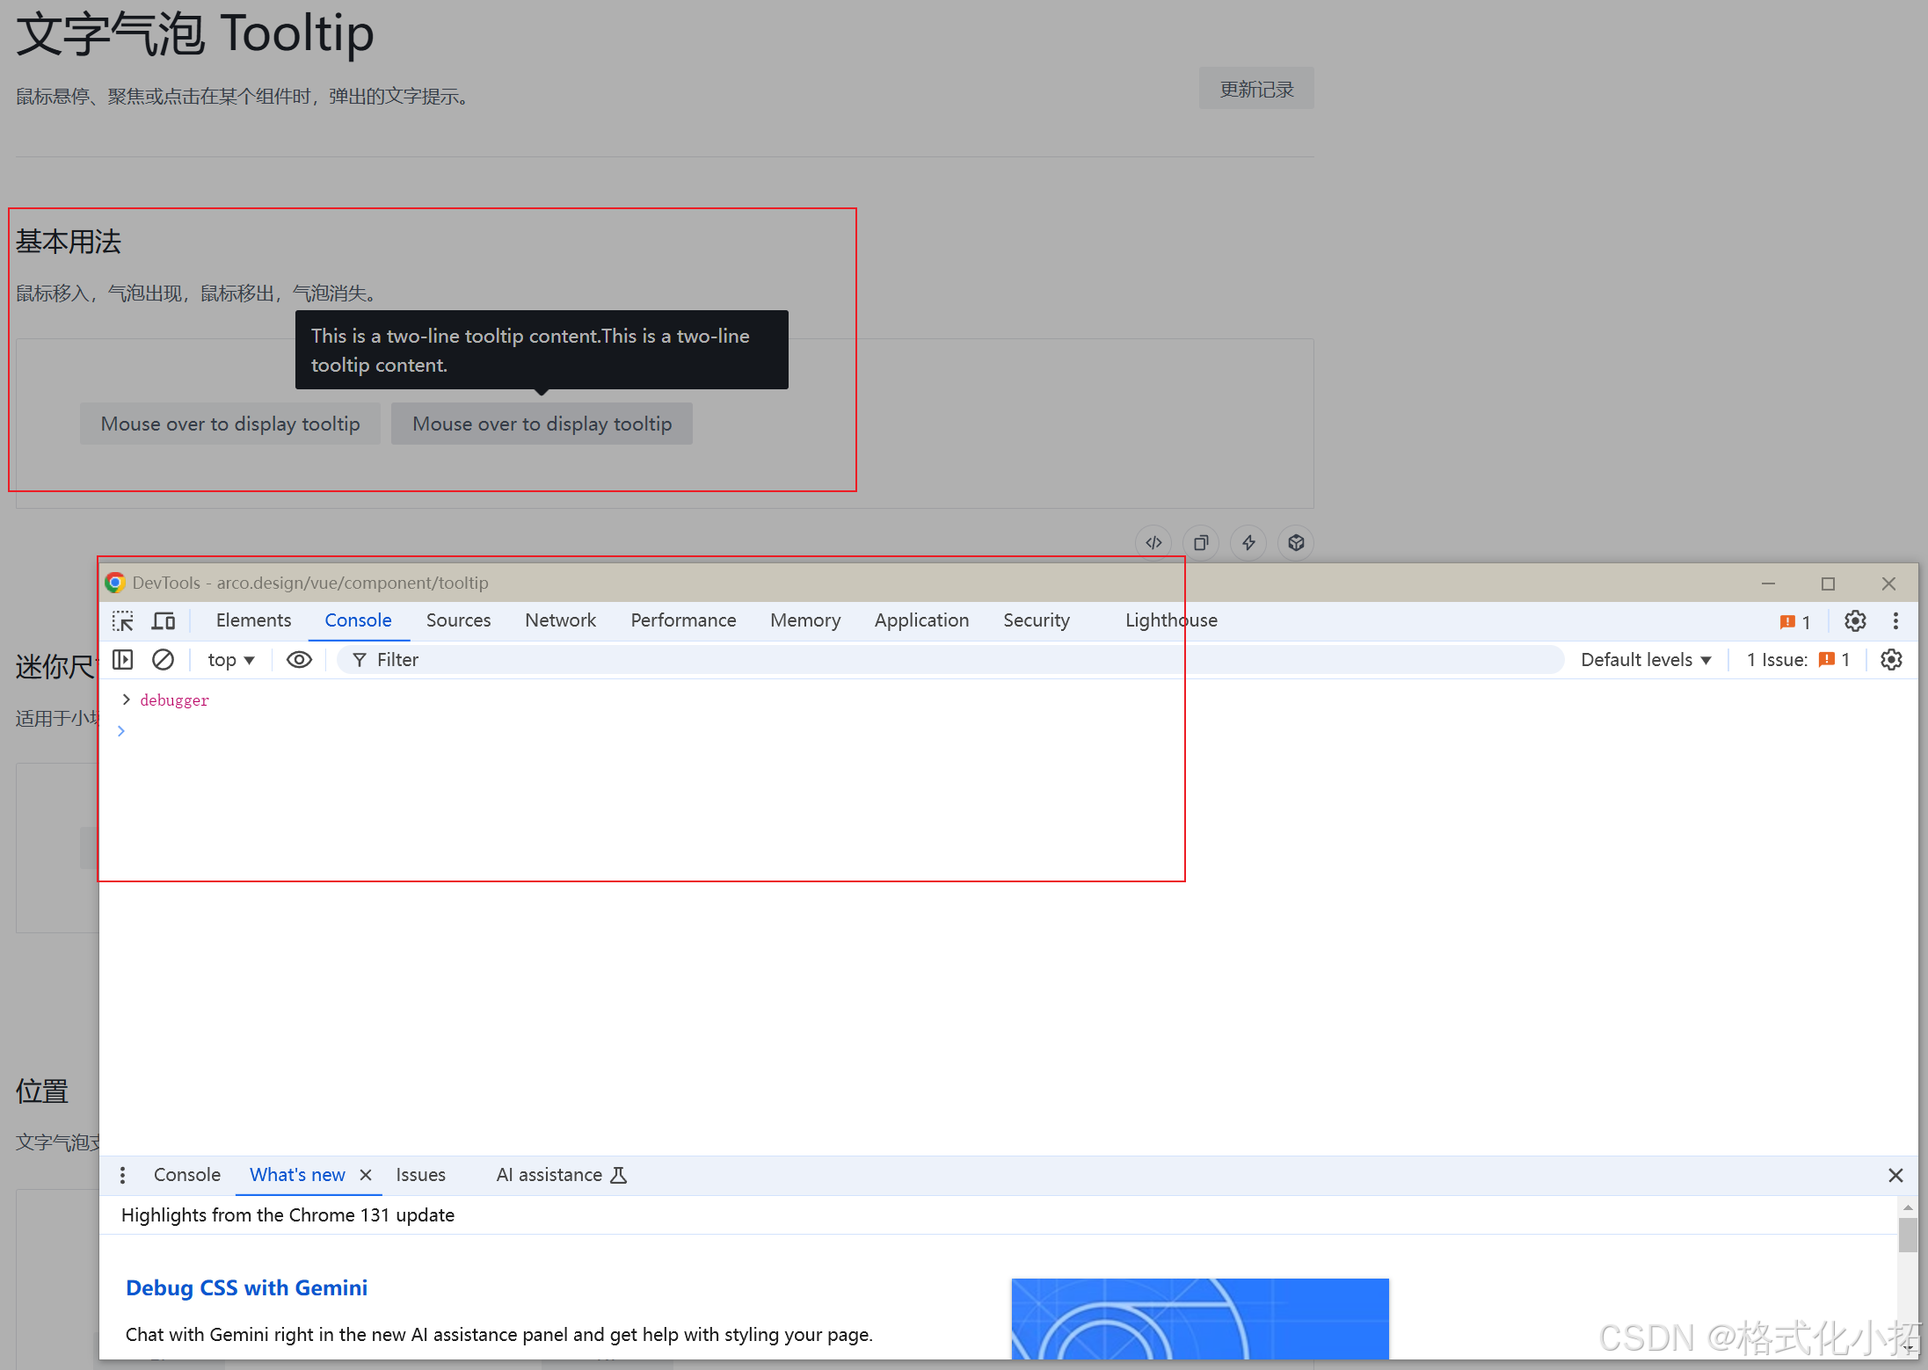Open the Debug CSS with Gemini link
The width and height of the screenshot is (1928, 1370).
click(246, 1287)
